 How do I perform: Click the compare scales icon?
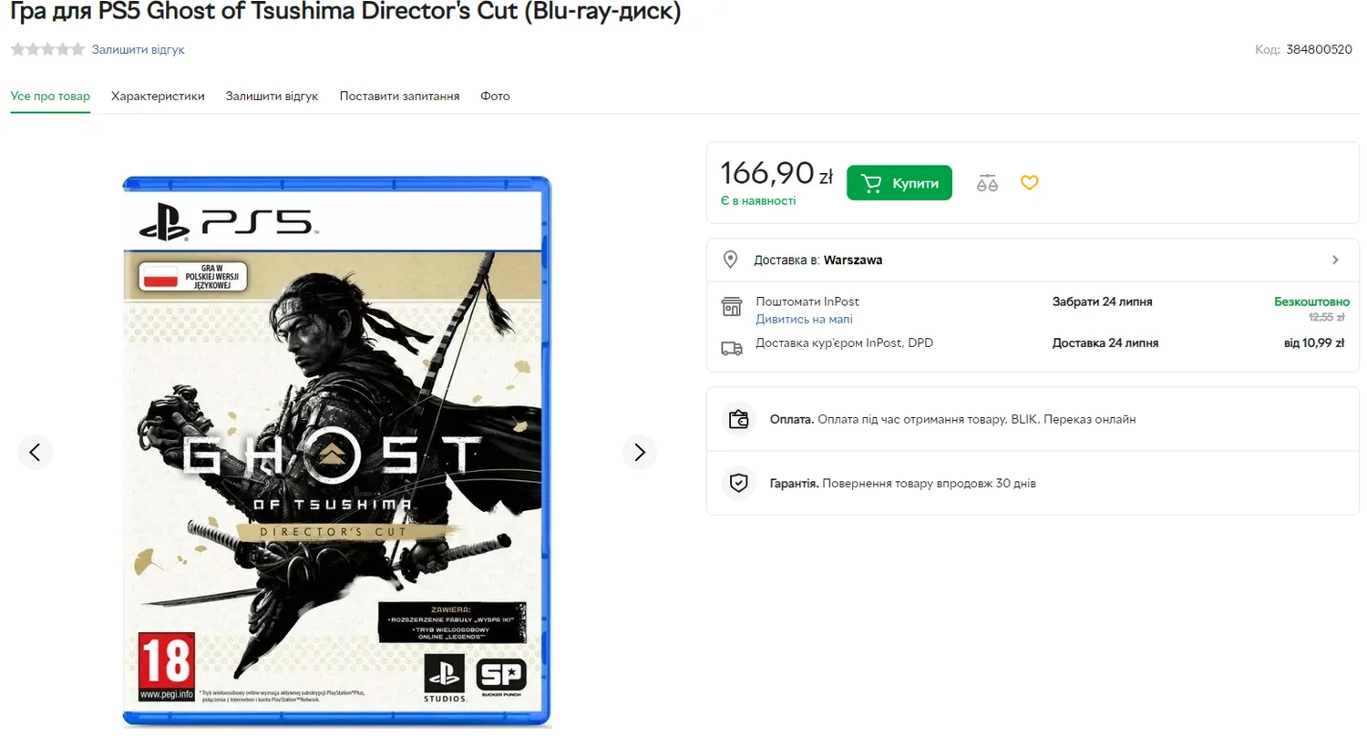point(987,183)
